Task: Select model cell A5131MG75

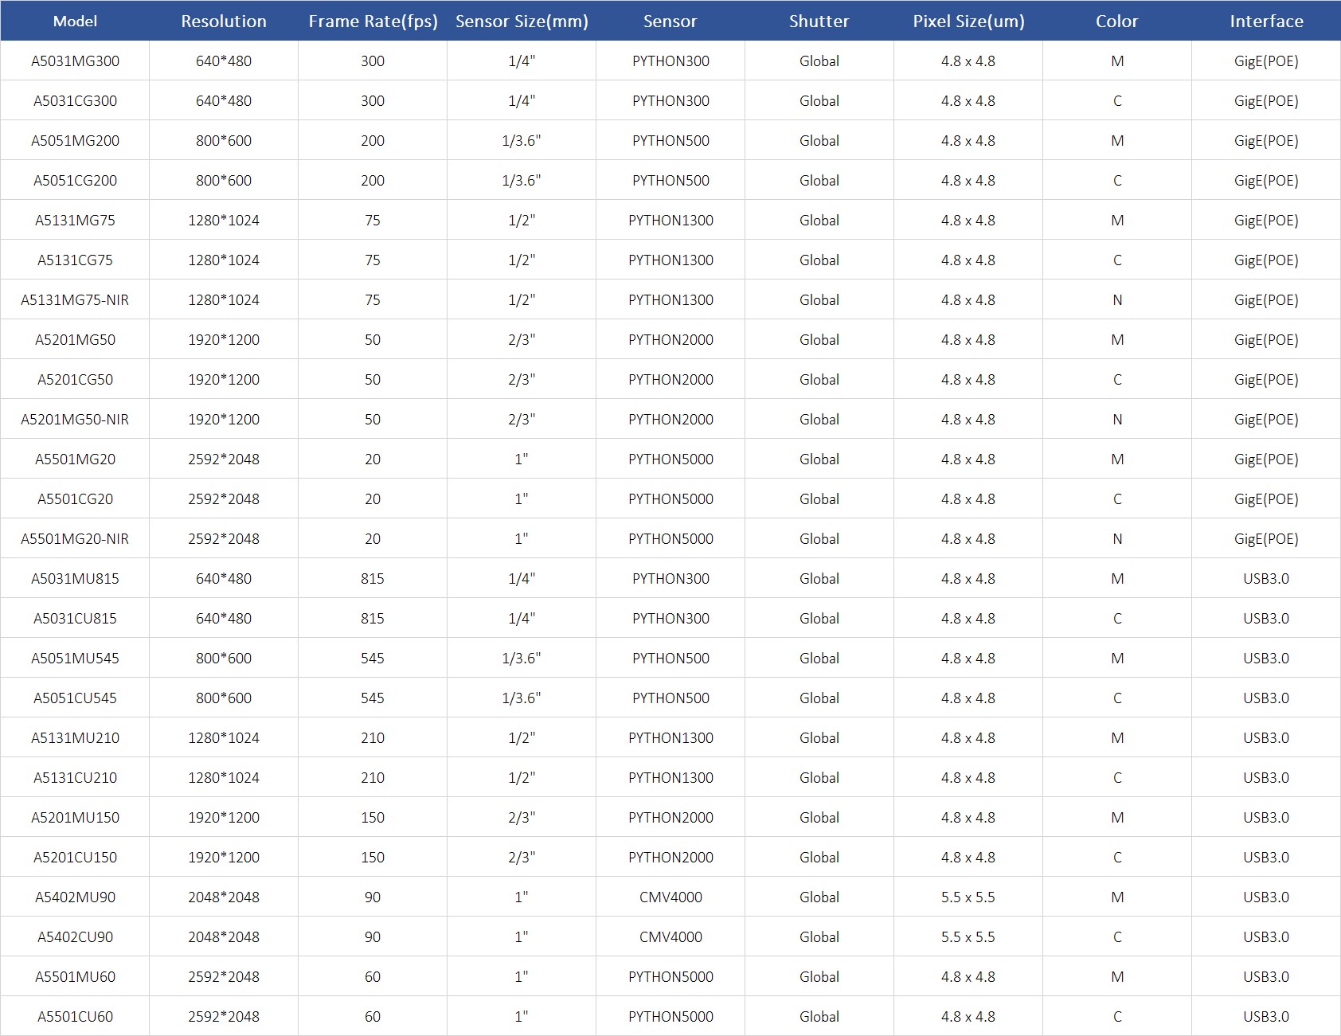Action: point(75,221)
